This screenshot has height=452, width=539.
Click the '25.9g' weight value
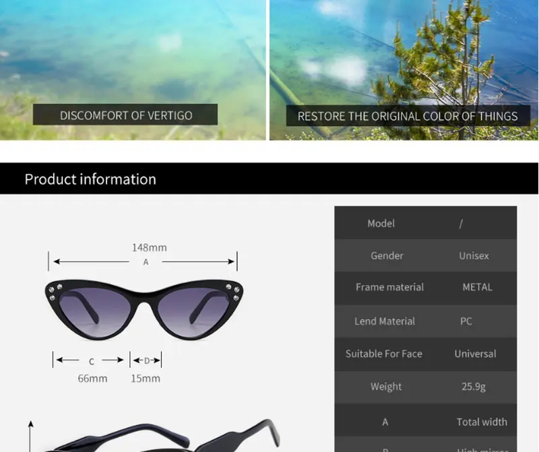coord(474,387)
